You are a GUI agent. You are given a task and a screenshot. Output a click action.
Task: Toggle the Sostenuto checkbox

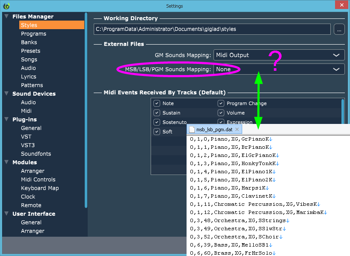click(157, 122)
